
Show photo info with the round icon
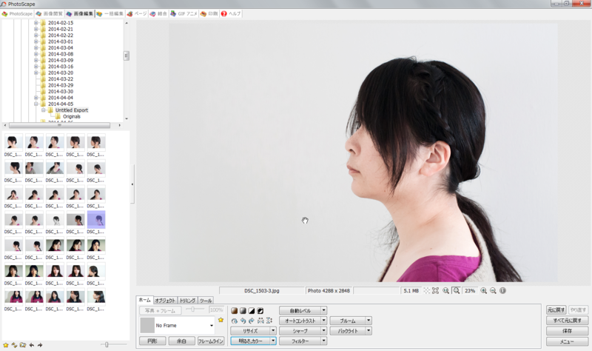tap(503, 290)
